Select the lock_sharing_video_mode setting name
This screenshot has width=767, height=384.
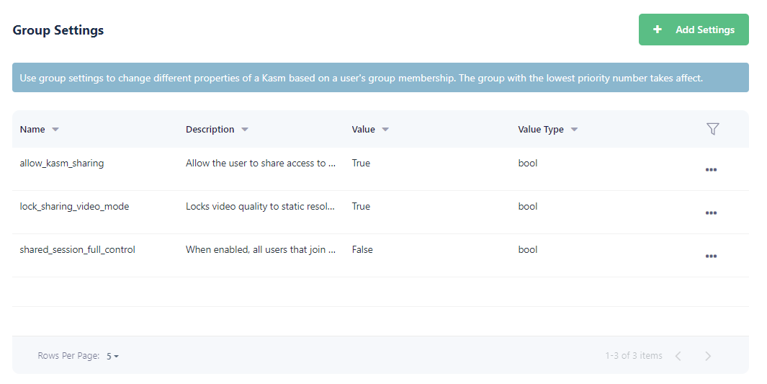click(74, 207)
